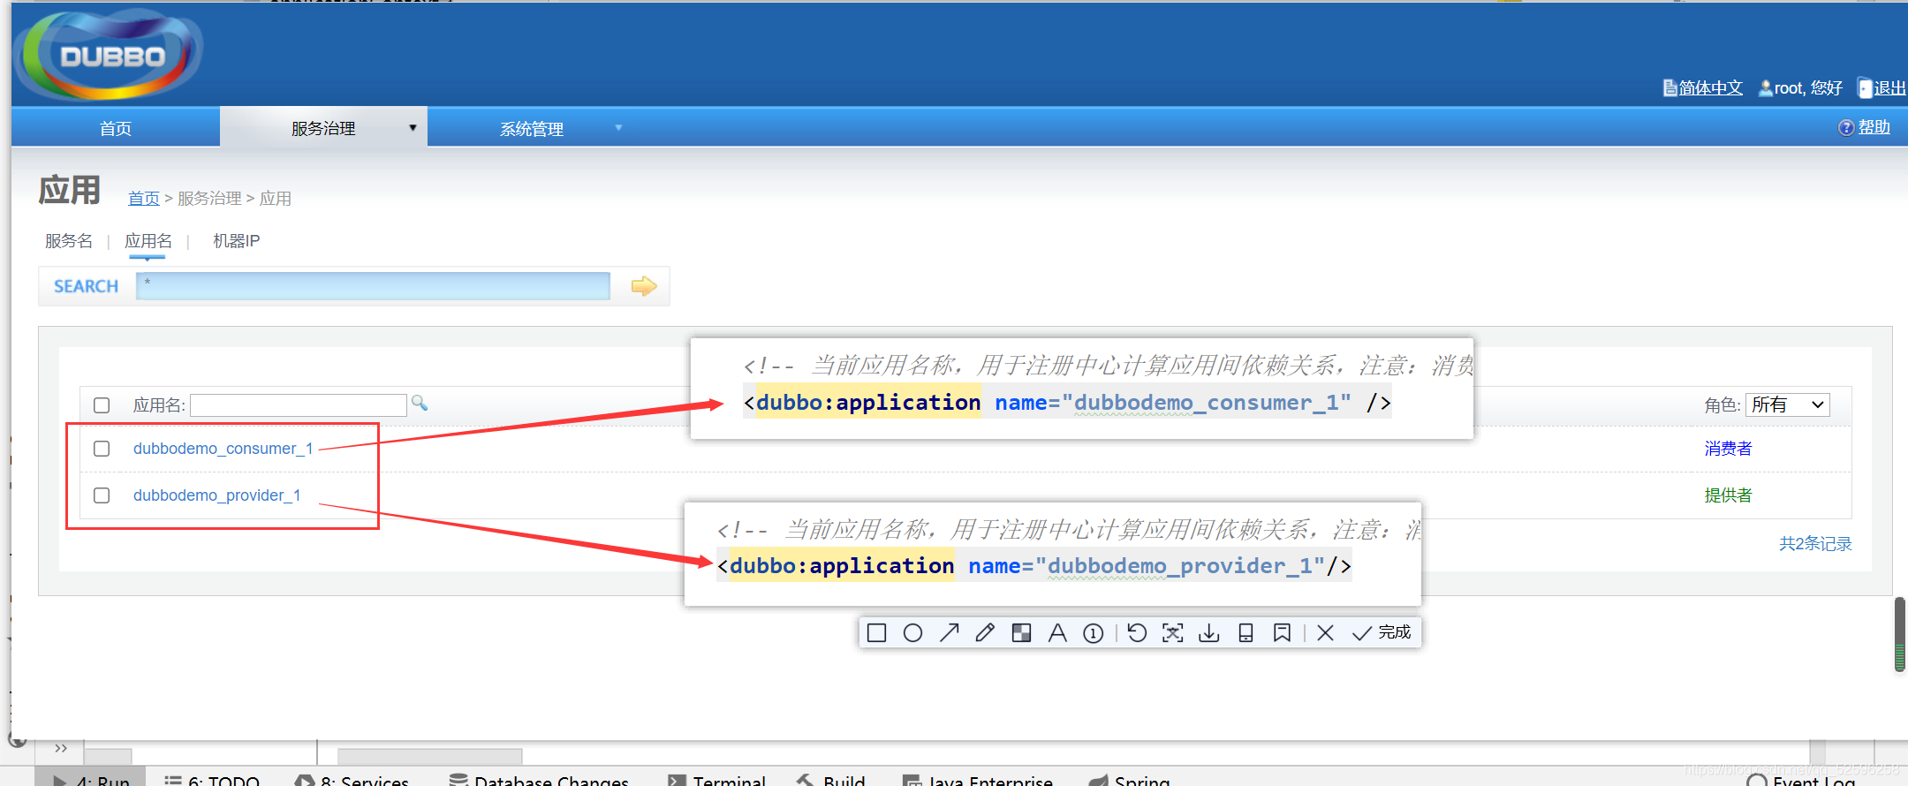Expand the 服务治理 menu arrow
The height and width of the screenshot is (786, 1908).
(413, 128)
